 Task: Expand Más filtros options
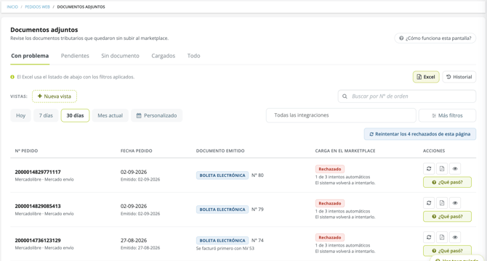[447, 115]
